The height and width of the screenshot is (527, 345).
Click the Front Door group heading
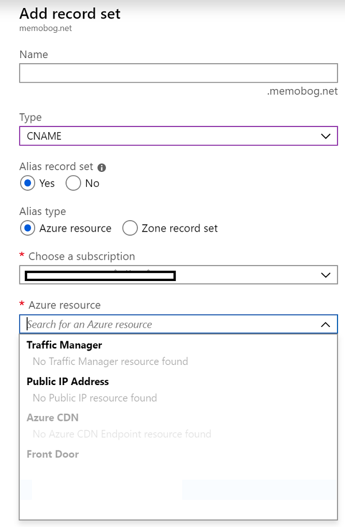point(52,454)
